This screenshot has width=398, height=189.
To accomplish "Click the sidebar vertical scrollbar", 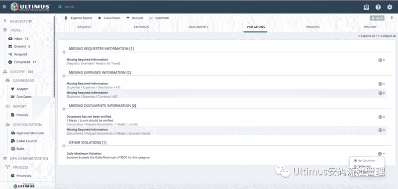I will point(54,57).
